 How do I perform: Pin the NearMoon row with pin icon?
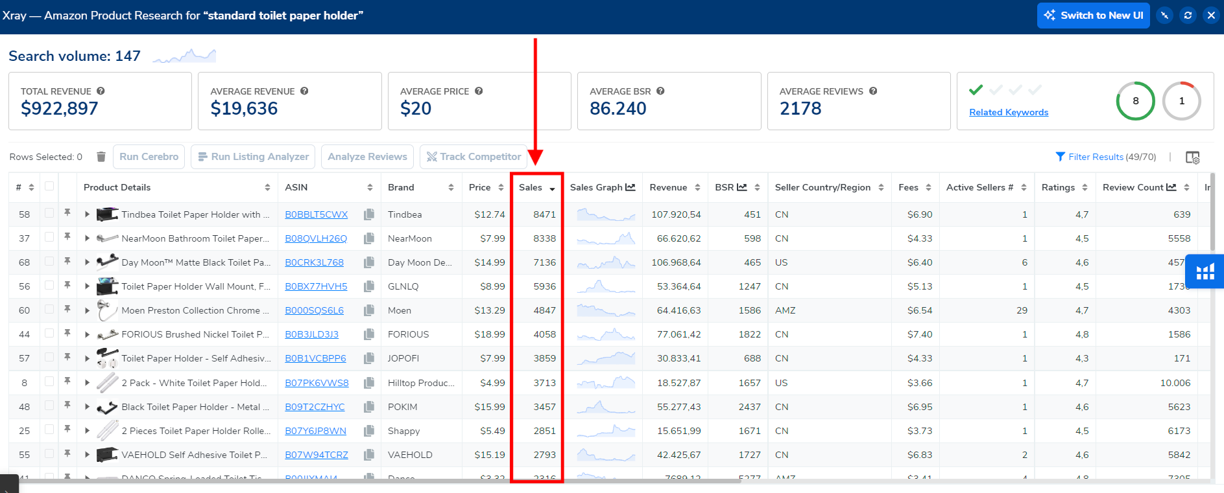coord(67,236)
